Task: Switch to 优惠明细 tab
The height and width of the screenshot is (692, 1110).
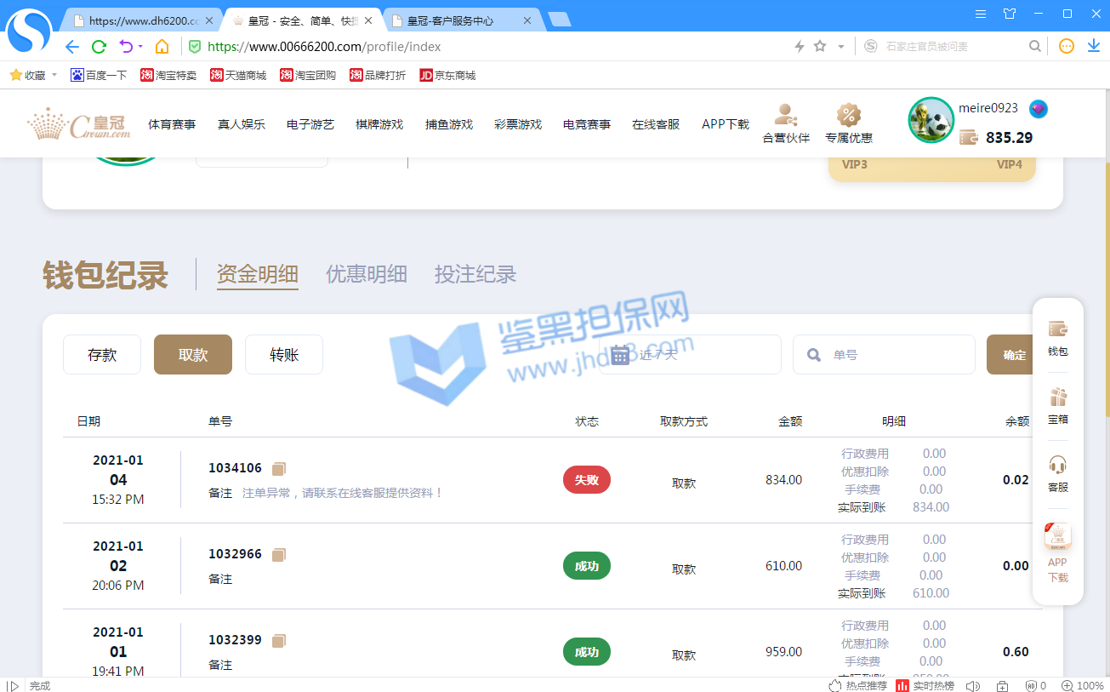Action: tap(366, 274)
